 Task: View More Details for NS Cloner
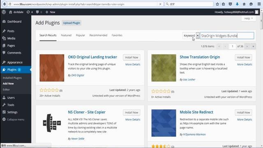(x=133, y=120)
